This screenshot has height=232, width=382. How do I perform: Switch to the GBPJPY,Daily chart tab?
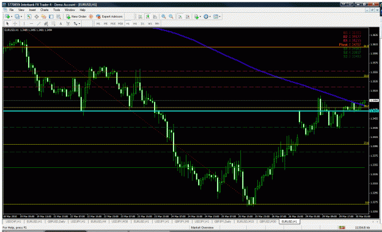222,222
